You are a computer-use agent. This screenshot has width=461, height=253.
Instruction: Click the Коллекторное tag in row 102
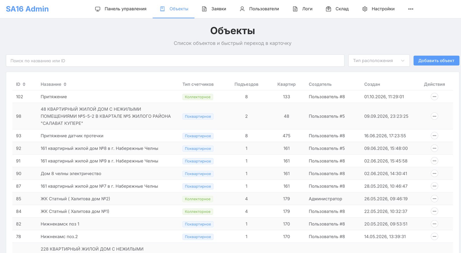click(x=198, y=97)
